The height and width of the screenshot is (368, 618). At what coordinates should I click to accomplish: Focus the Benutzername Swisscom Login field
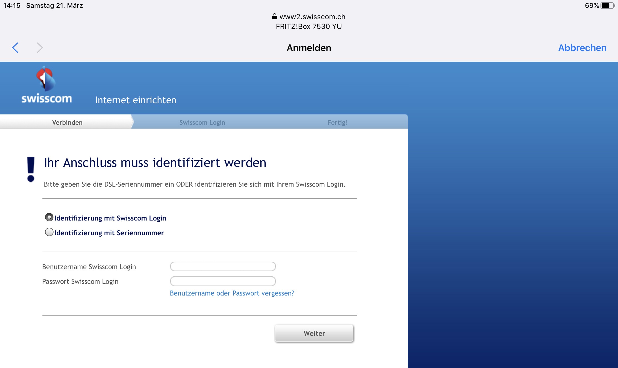point(223,266)
